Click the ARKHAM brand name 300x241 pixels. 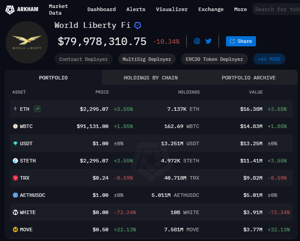click(x=28, y=9)
